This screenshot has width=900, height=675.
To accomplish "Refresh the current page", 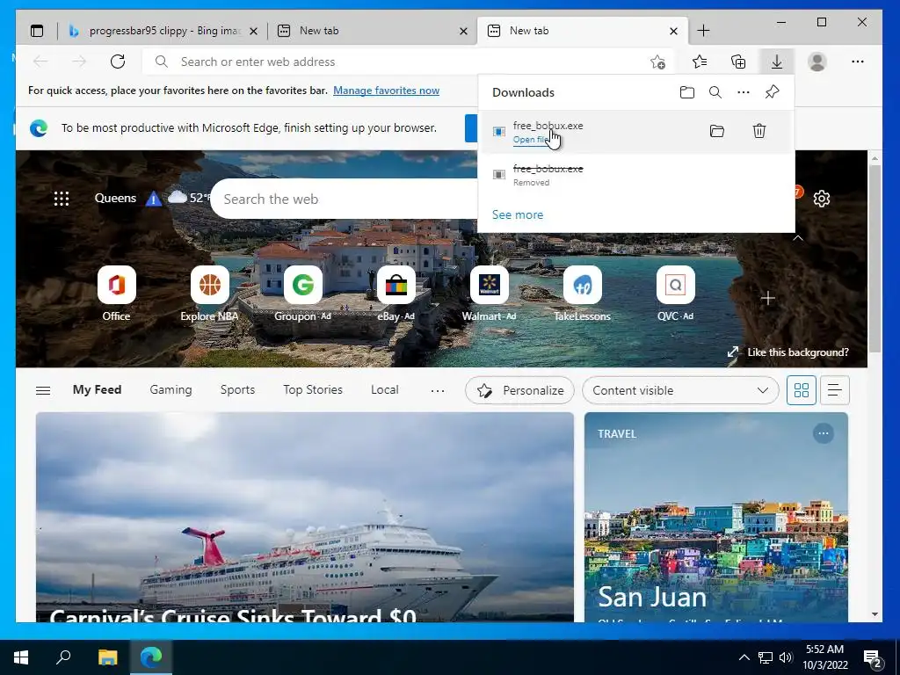I will click(118, 62).
